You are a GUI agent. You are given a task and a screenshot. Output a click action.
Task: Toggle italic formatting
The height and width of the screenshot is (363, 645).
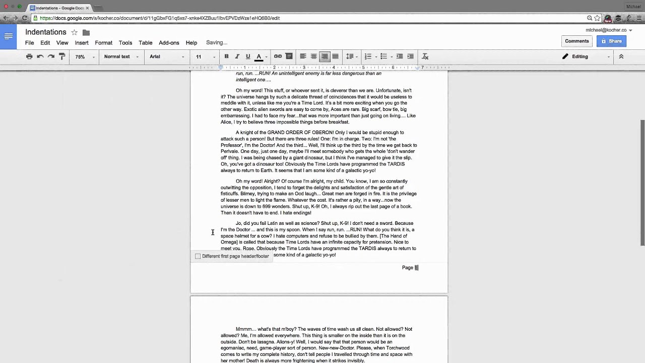pos(237,56)
